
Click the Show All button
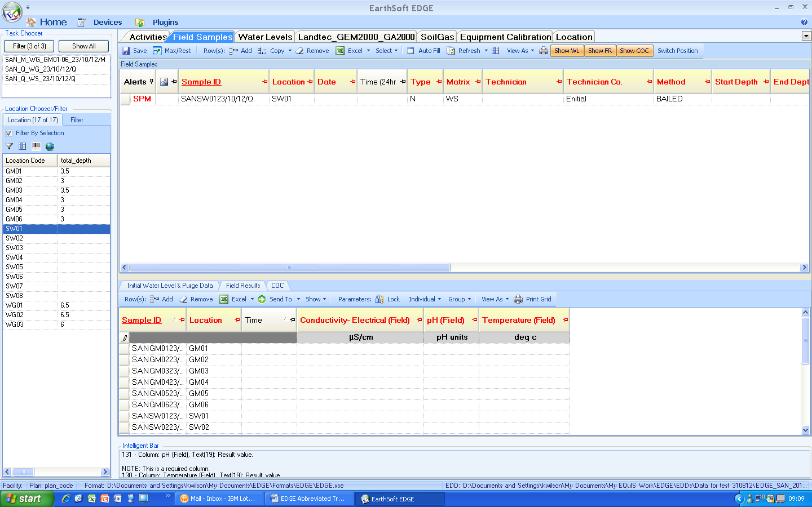83,46
